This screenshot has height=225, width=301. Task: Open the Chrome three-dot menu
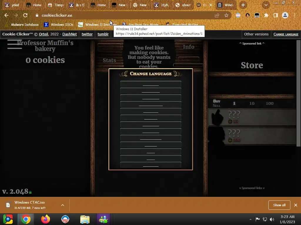tap(295, 16)
